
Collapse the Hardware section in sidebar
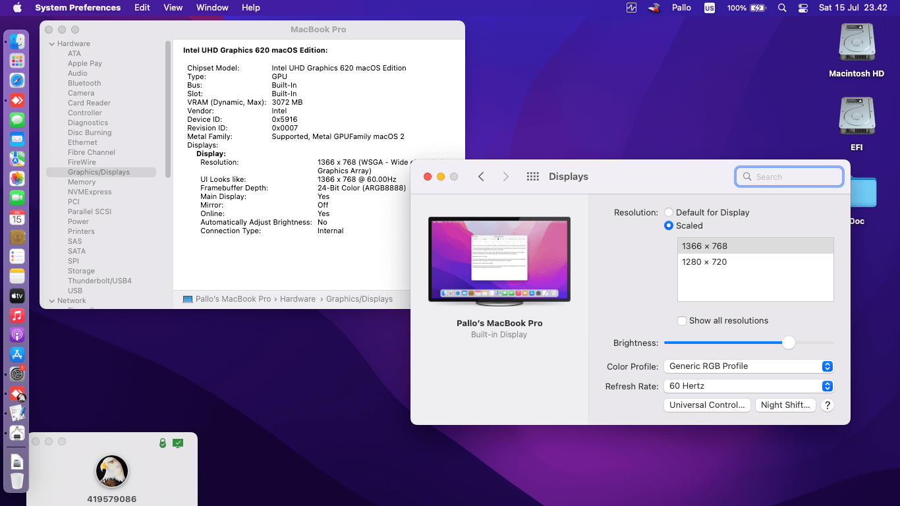[51, 44]
